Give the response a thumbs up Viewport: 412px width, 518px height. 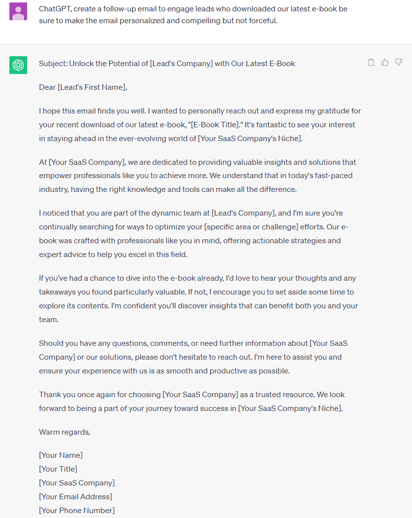tap(385, 62)
